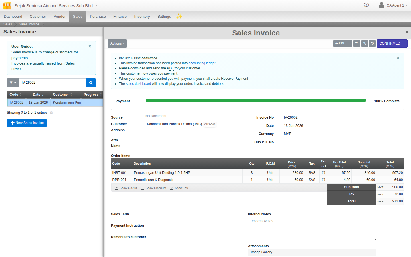Open the Dashboard menu
This screenshot has height=257, width=411.
tap(13, 17)
